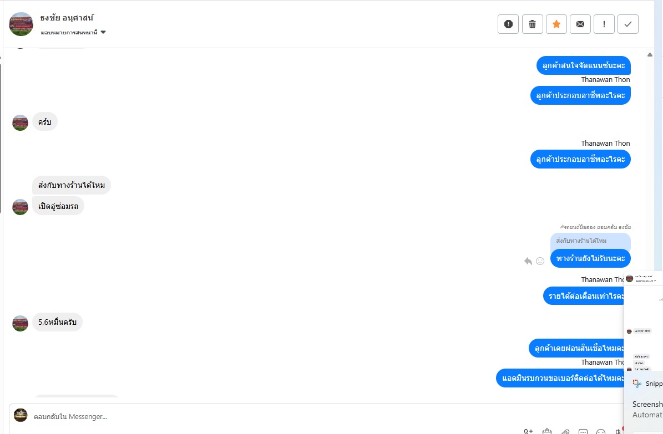This screenshot has width=663, height=434.
Task: Click the spam report octagon icon
Action: (x=508, y=24)
